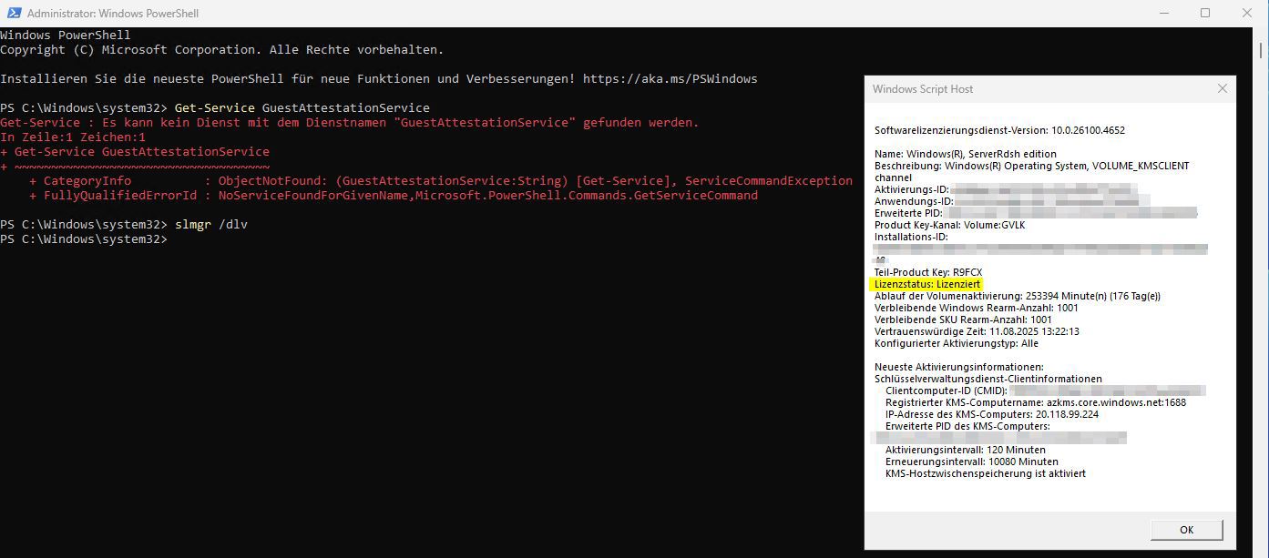Viewport: 1269px width, 558px height.
Task: Click the Teil-Product Key: R9FCX entry
Action: (x=927, y=271)
